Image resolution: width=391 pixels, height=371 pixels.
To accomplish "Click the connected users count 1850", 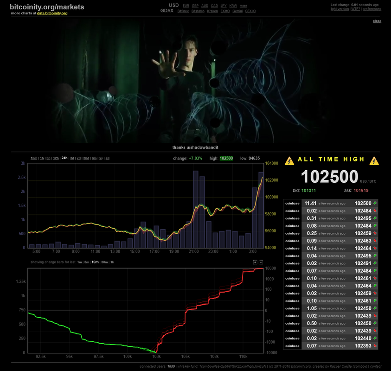I will click(x=171, y=366).
